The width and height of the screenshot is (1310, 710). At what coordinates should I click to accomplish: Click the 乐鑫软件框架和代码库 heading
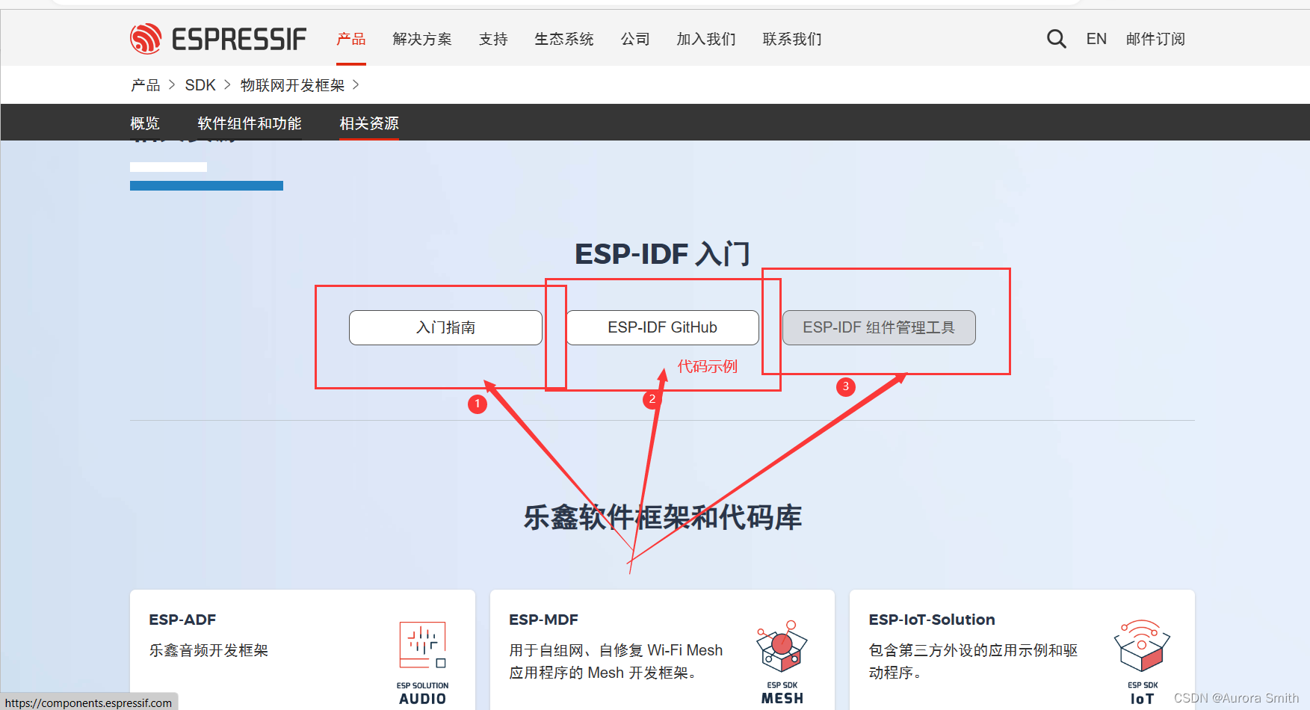[x=662, y=517]
